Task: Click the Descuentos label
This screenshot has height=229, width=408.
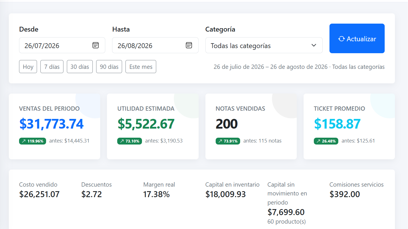Action: click(96, 184)
